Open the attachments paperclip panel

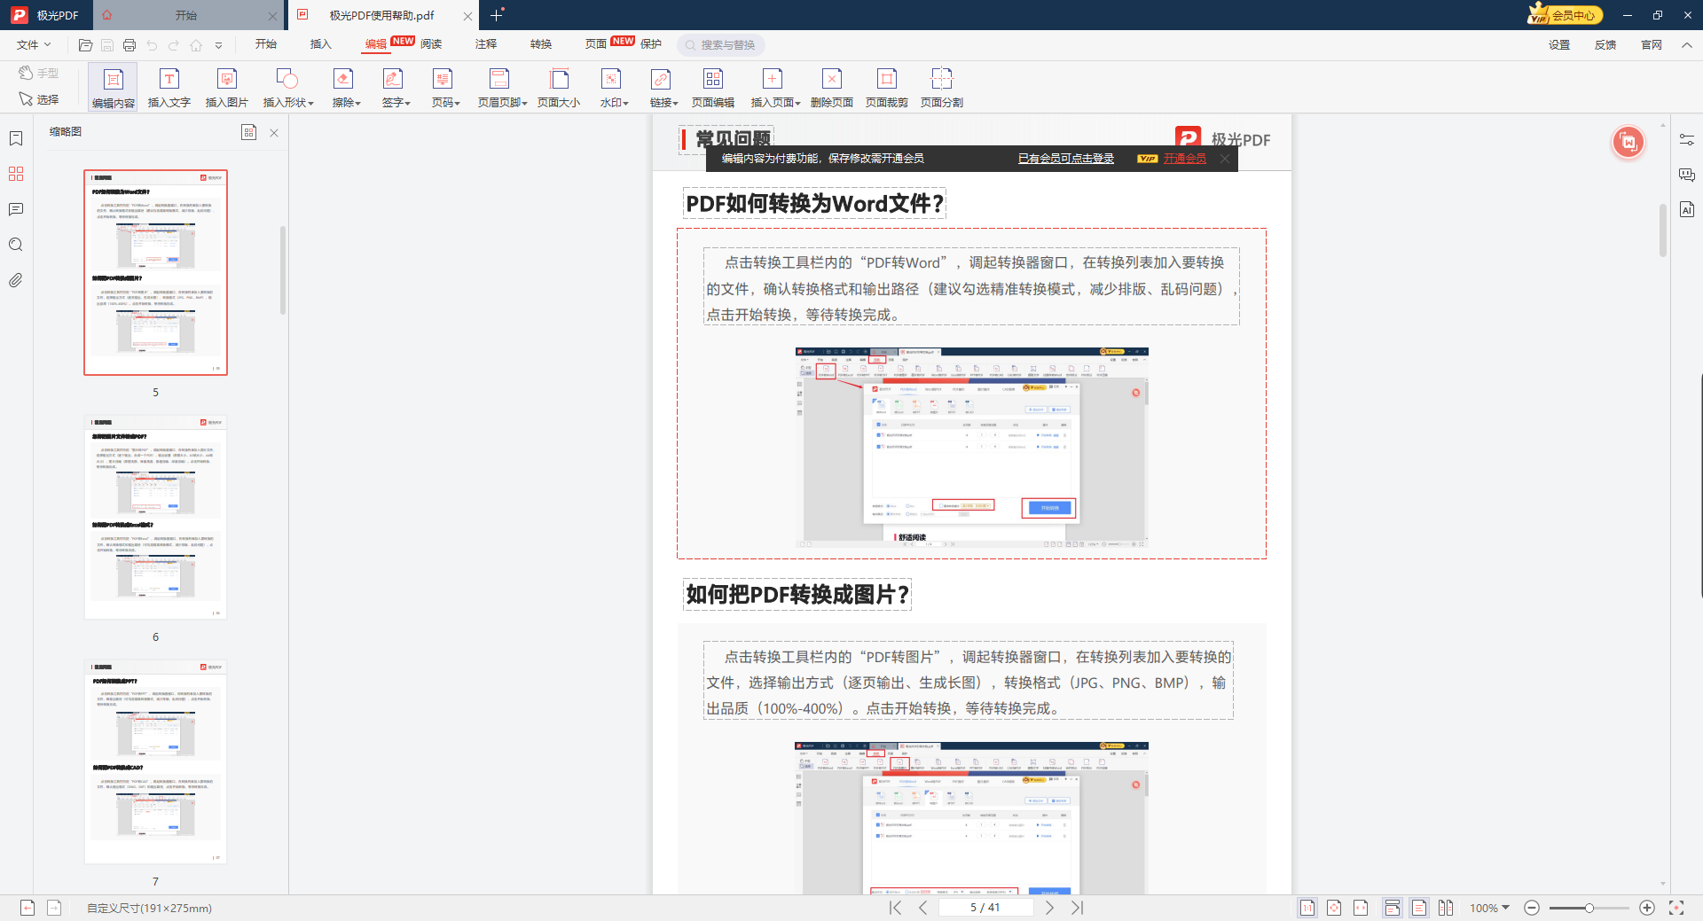15,280
